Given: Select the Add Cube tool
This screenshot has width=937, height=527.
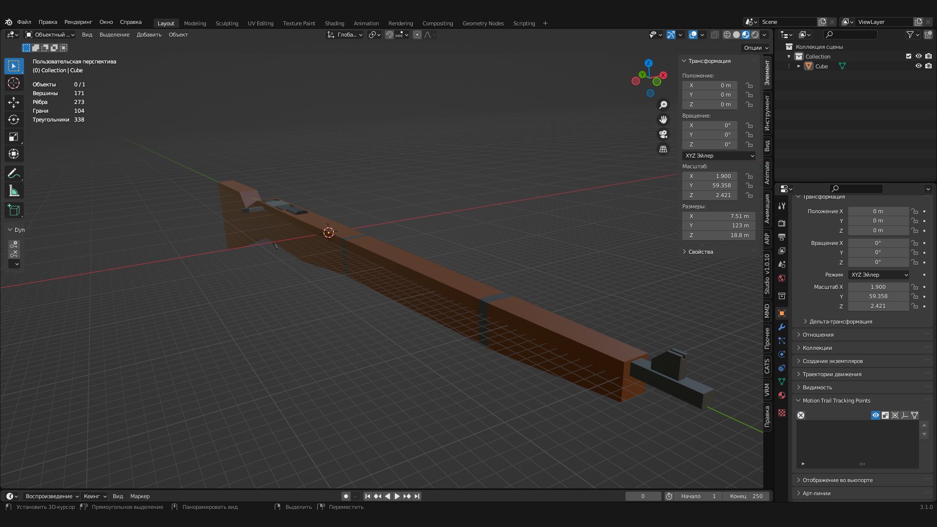Looking at the screenshot, I should [x=14, y=210].
